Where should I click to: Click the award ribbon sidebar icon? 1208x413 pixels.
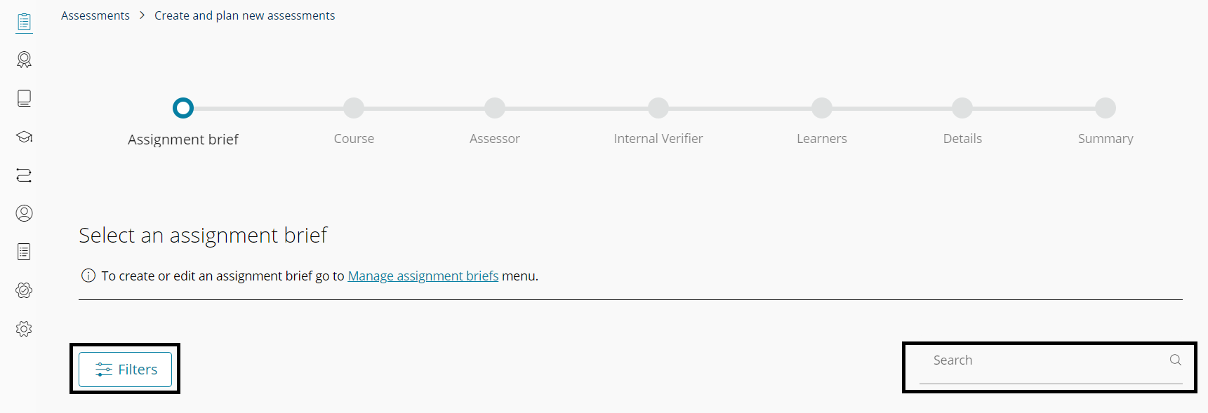pos(24,60)
